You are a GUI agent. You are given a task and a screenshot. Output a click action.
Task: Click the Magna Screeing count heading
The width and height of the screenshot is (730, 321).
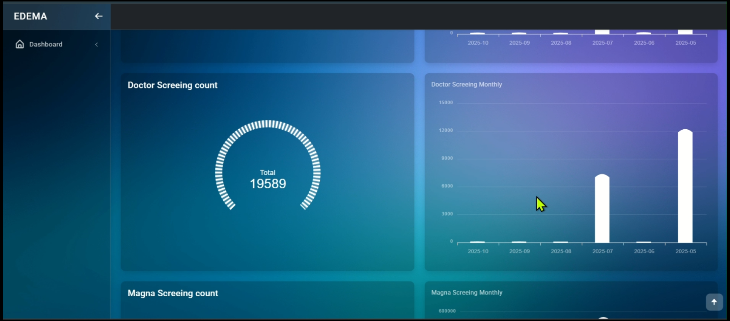coord(173,293)
